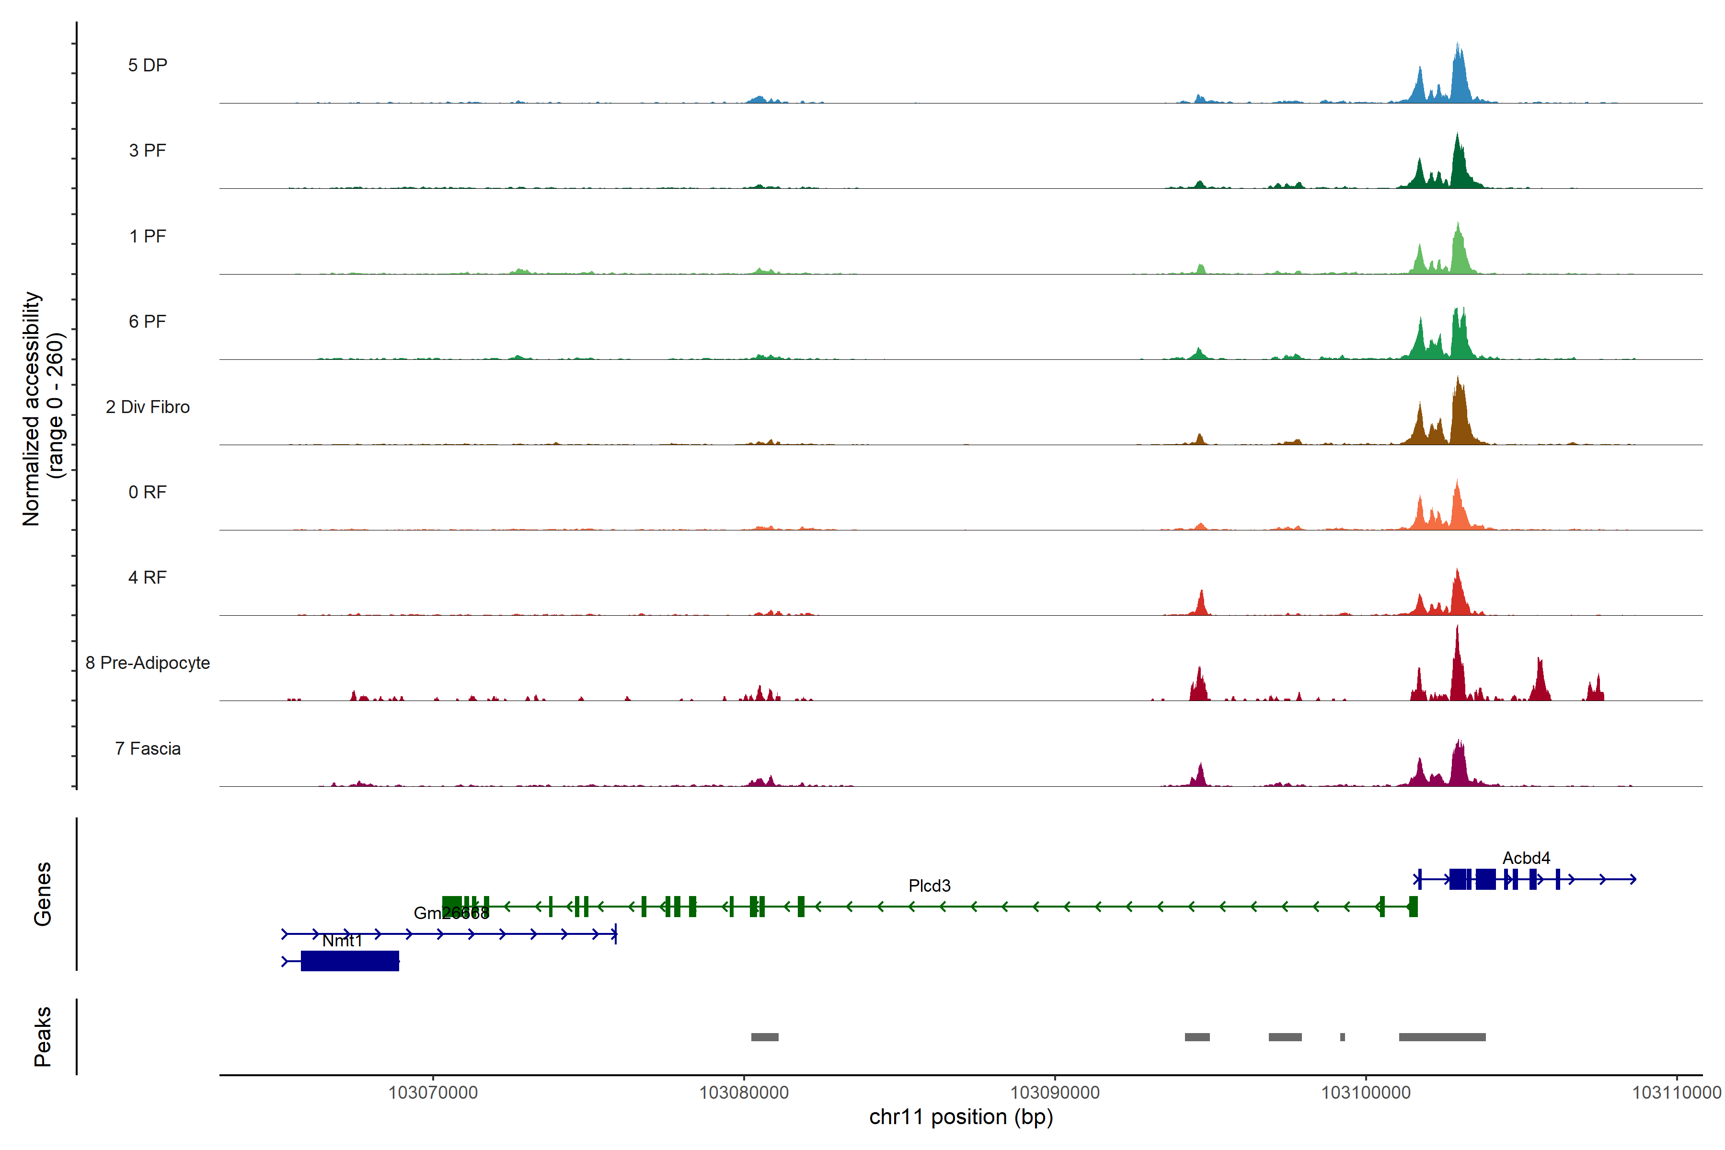The width and height of the screenshot is (1725, 1150).
Task: Click the 2 Div Fibro track label
Action: [x=148, y=407]
